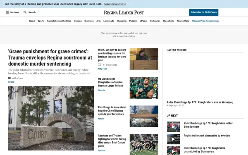Click the Latest Videos player area
Screen dimensions: 248x155
coord(205,77)
